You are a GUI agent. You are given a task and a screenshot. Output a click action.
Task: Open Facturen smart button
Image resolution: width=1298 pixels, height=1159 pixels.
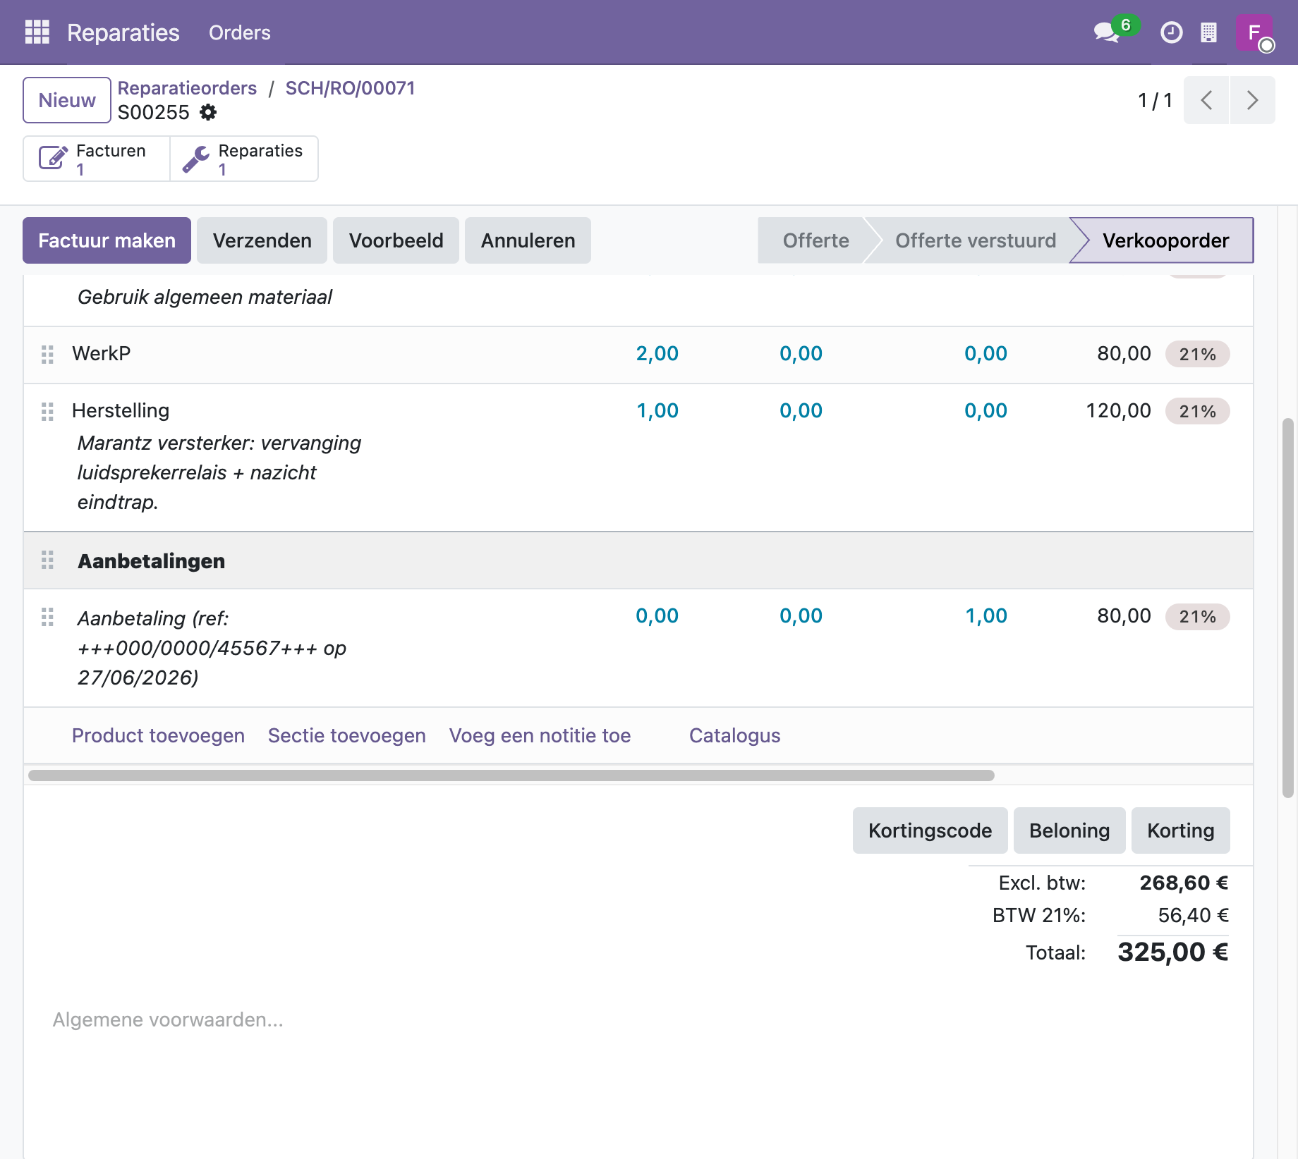[x=97, y=159]
